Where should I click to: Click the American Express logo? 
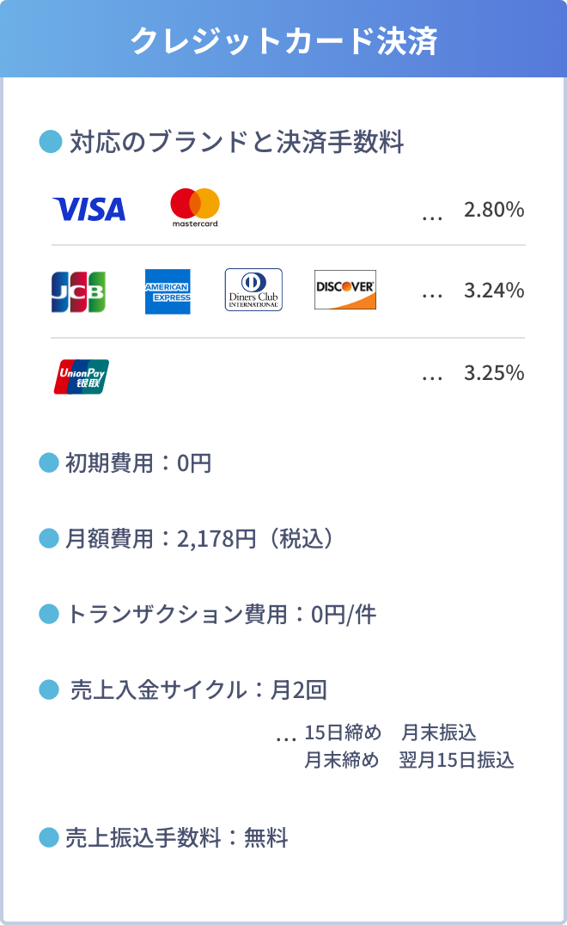(168, 291)
